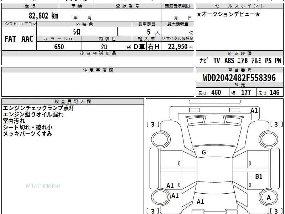
Task: Click the 純正装備 section header
Action: pos(239,53)
